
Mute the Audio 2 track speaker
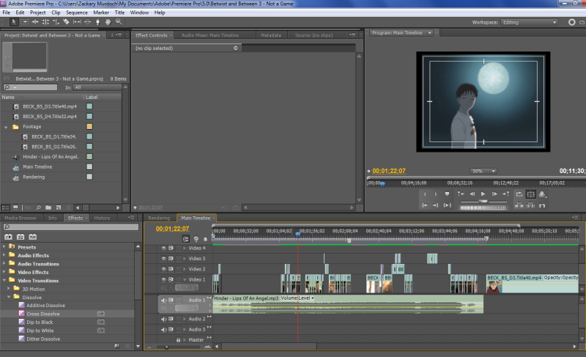163,319
